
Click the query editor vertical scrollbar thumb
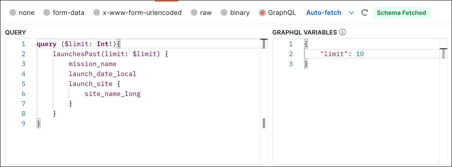[264, 44]
